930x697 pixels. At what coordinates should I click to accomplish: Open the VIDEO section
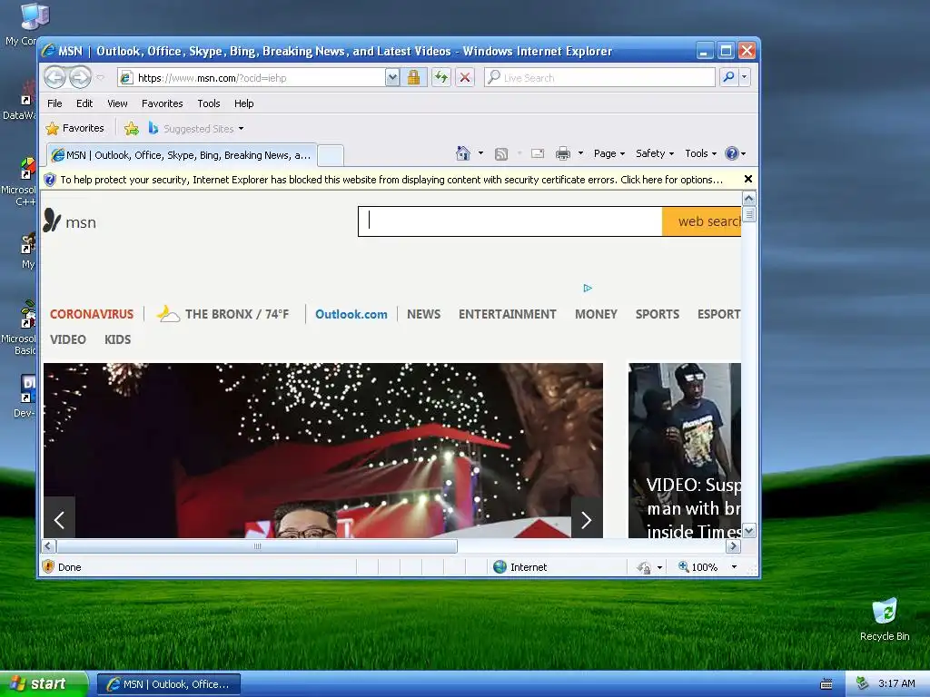67,339
